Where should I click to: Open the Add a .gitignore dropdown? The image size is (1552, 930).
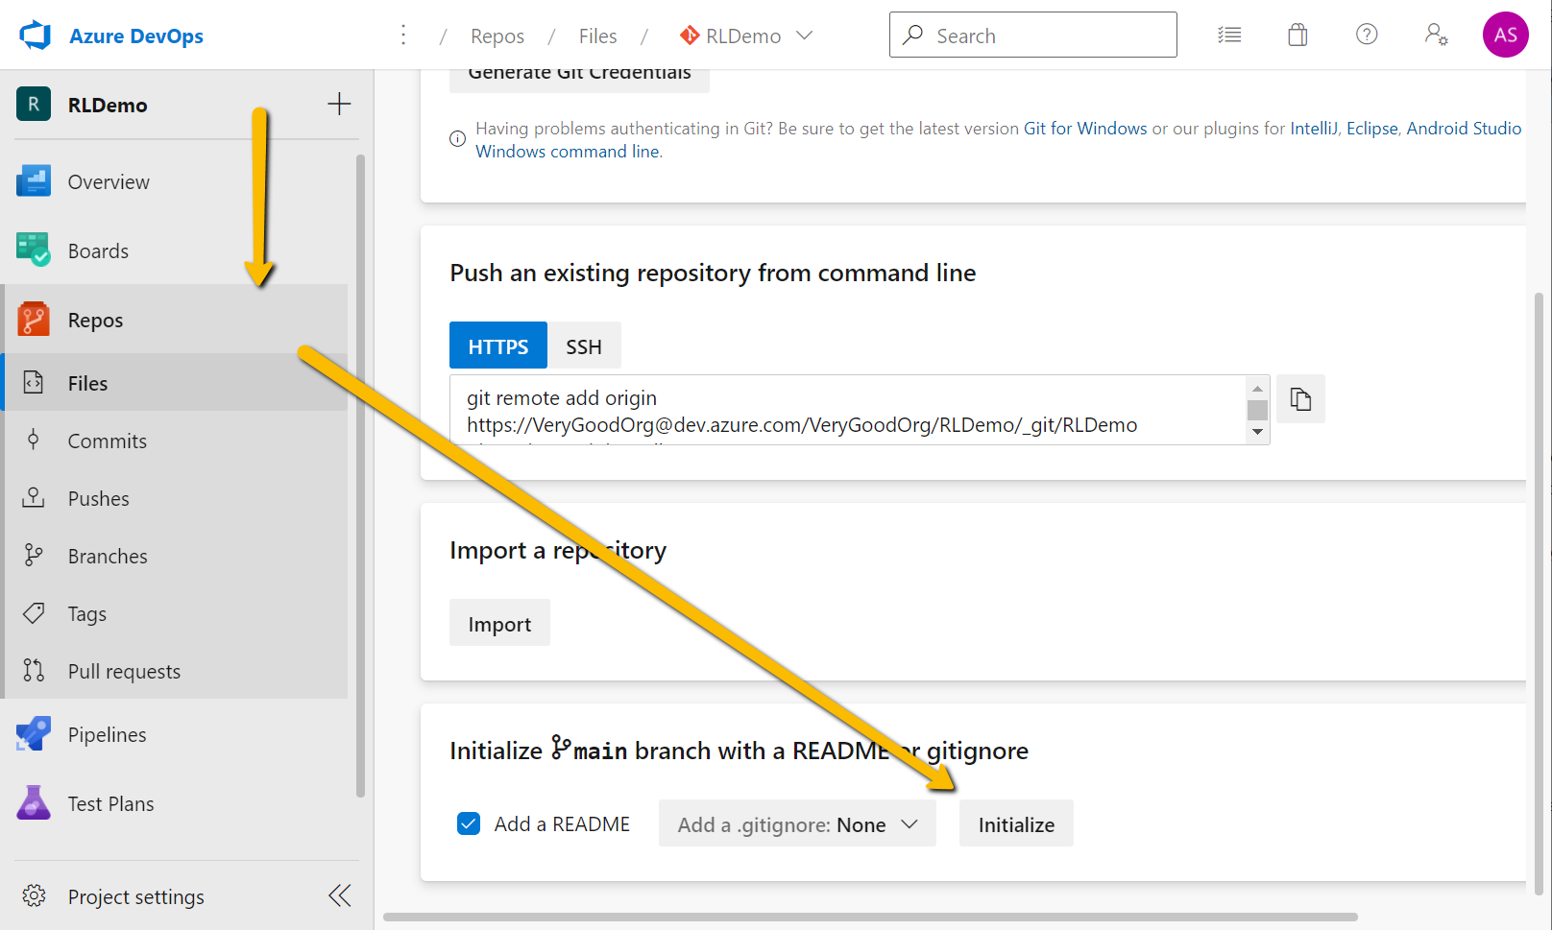(797, 823)
